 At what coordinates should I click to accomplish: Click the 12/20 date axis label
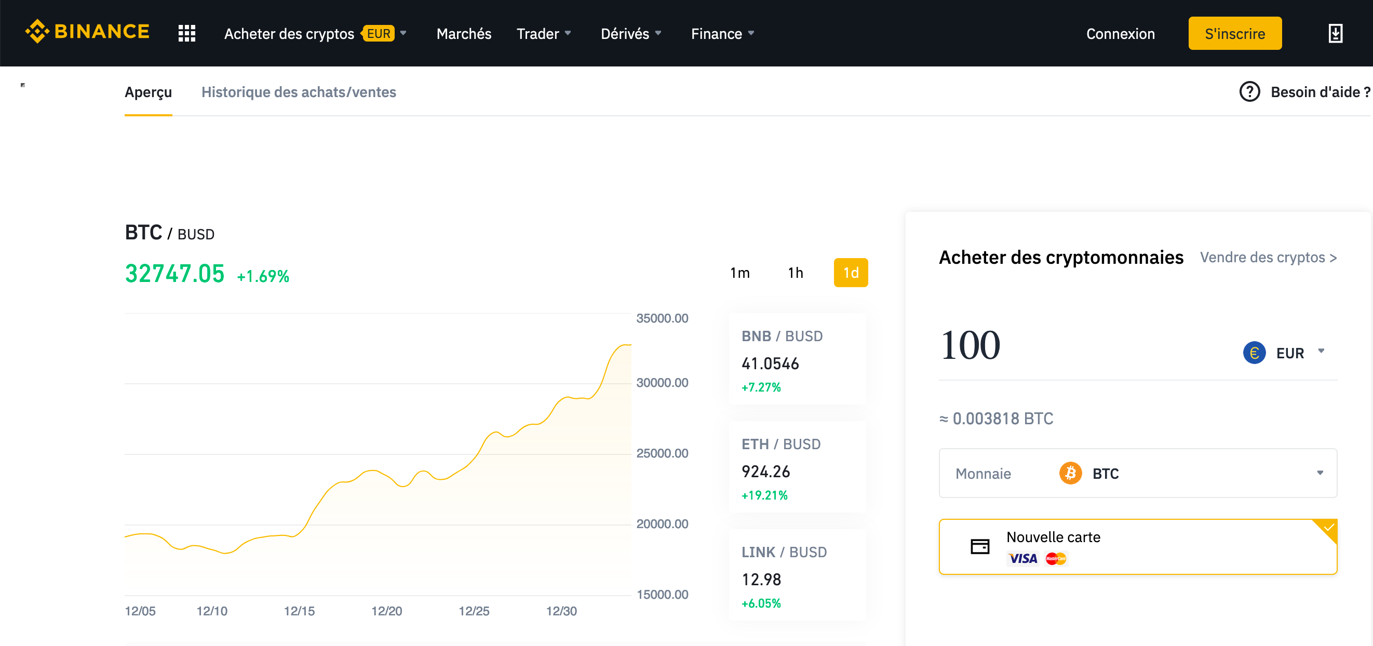point(386,611)
